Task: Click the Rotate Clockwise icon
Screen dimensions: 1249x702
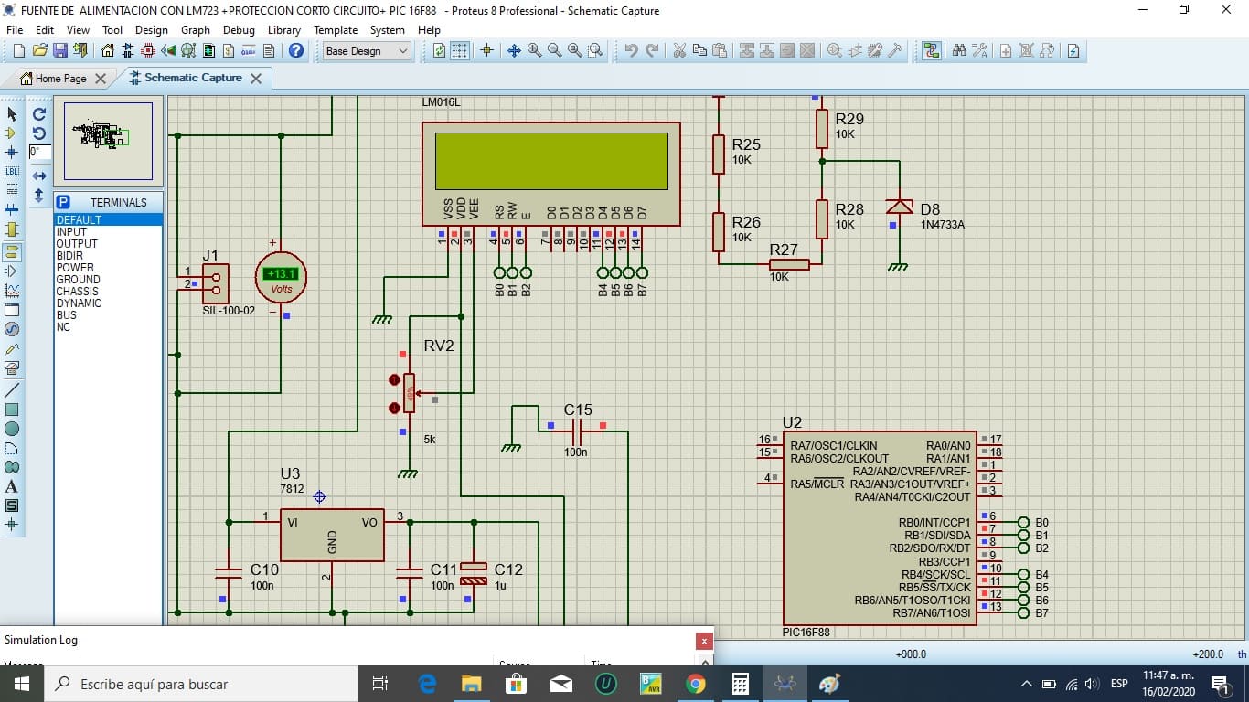Action: pyautogui.click(x=39, y=114)
